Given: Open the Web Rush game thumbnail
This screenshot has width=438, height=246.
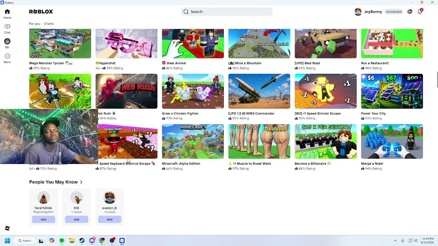Looking at the screenshot, I should (x=127, y=91).
